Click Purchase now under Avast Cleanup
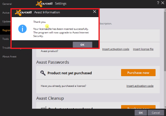Image resolution: width=166 pixels, height=116 pixels. coord(138,107)
